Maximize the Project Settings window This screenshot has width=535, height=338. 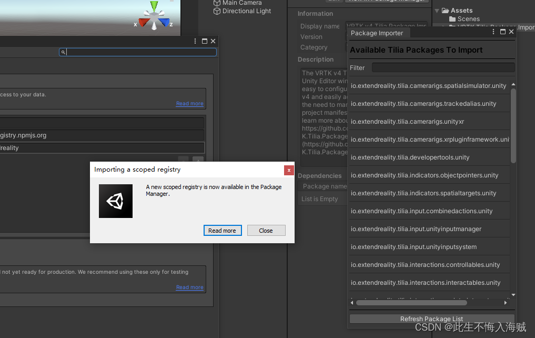point(205,41)
